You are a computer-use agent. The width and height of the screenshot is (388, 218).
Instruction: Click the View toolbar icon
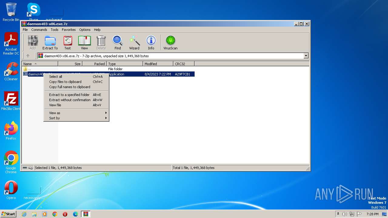point(84,42)
